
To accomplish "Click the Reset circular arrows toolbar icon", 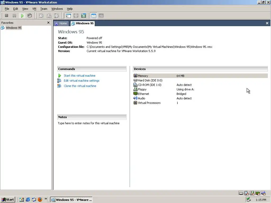I will (x=30, y=16).
